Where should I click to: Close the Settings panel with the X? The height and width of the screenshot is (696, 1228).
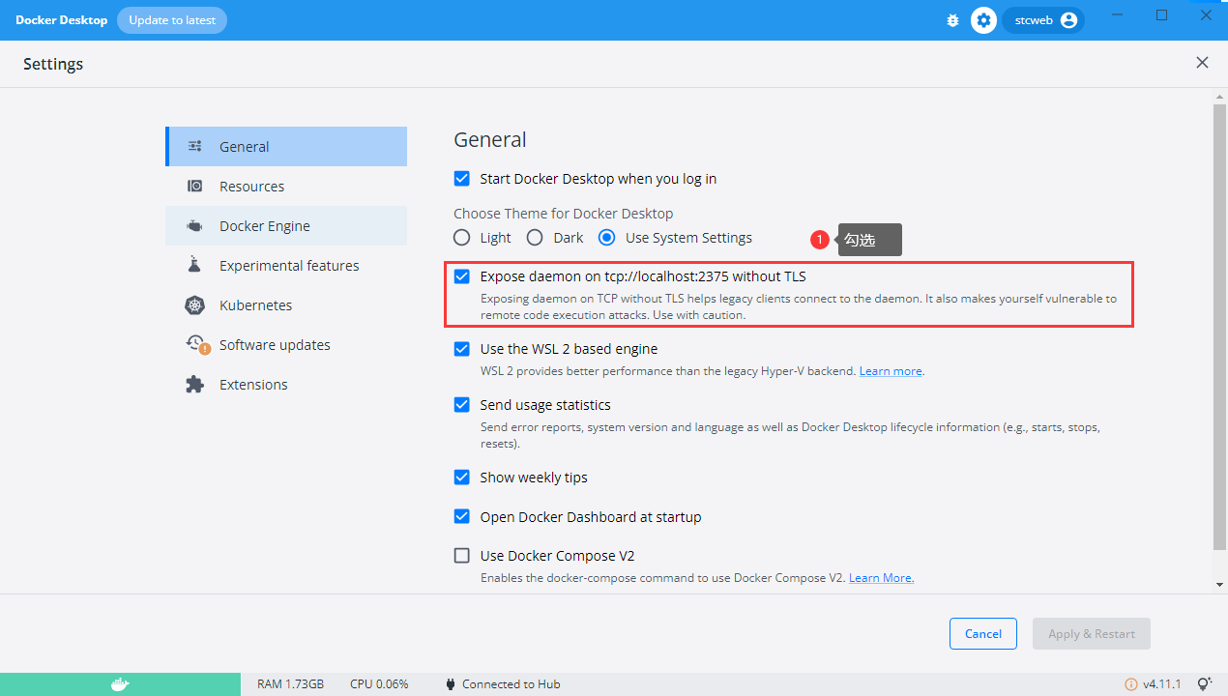pos(1202,63)
